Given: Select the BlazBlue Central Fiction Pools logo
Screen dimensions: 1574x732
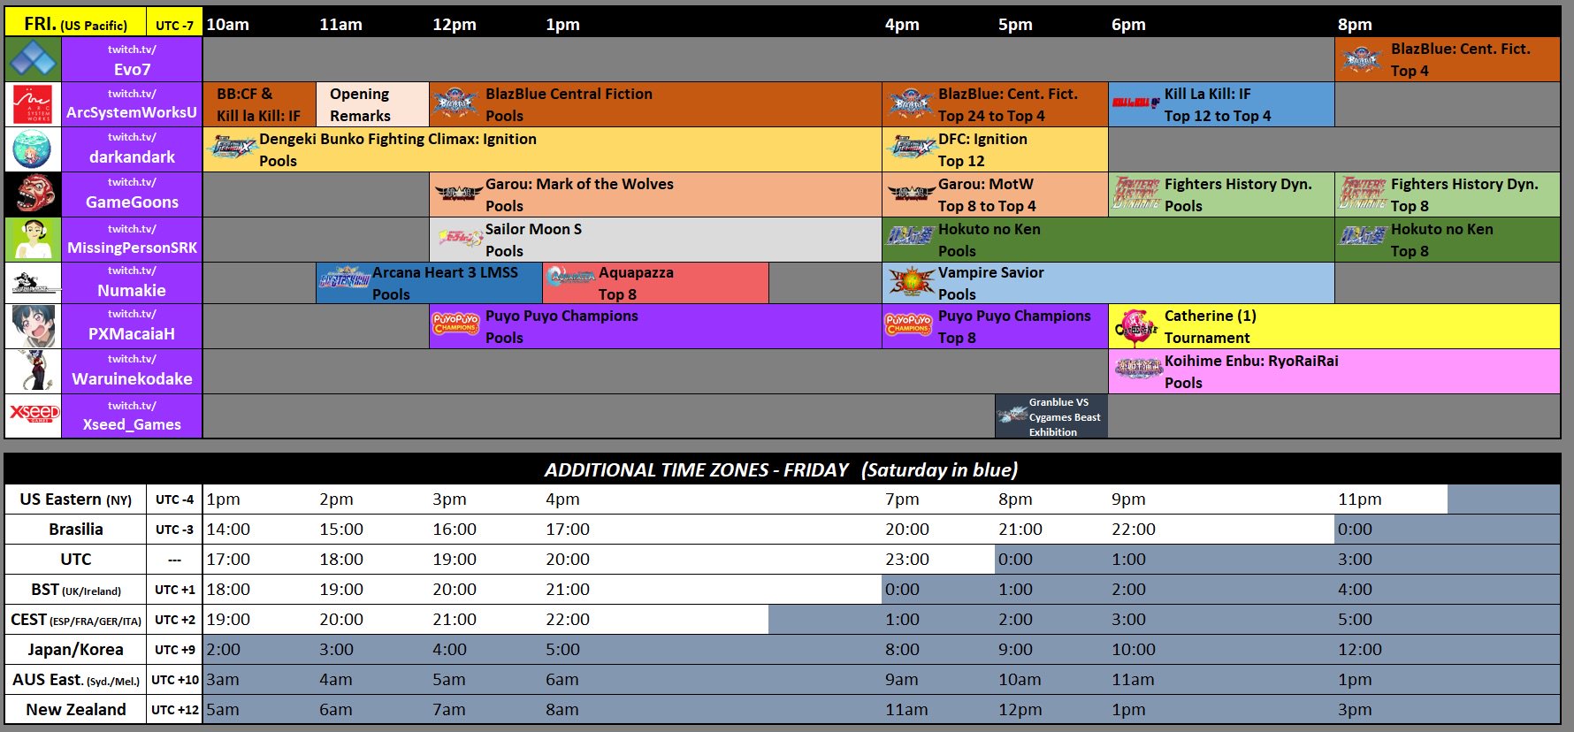Looking at the screenshot, I should [456, 104].
